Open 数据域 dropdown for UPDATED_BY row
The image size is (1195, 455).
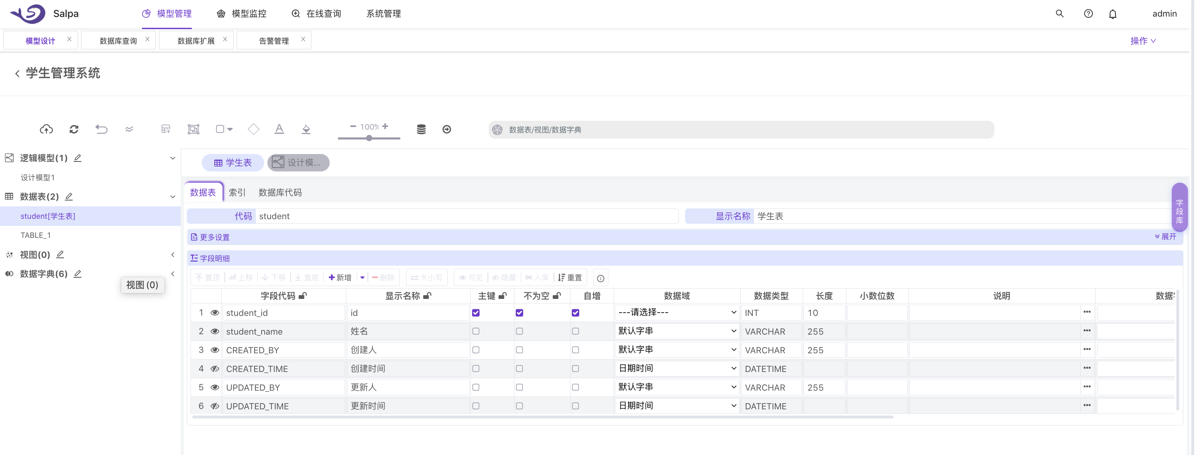[x=677, y=387]
